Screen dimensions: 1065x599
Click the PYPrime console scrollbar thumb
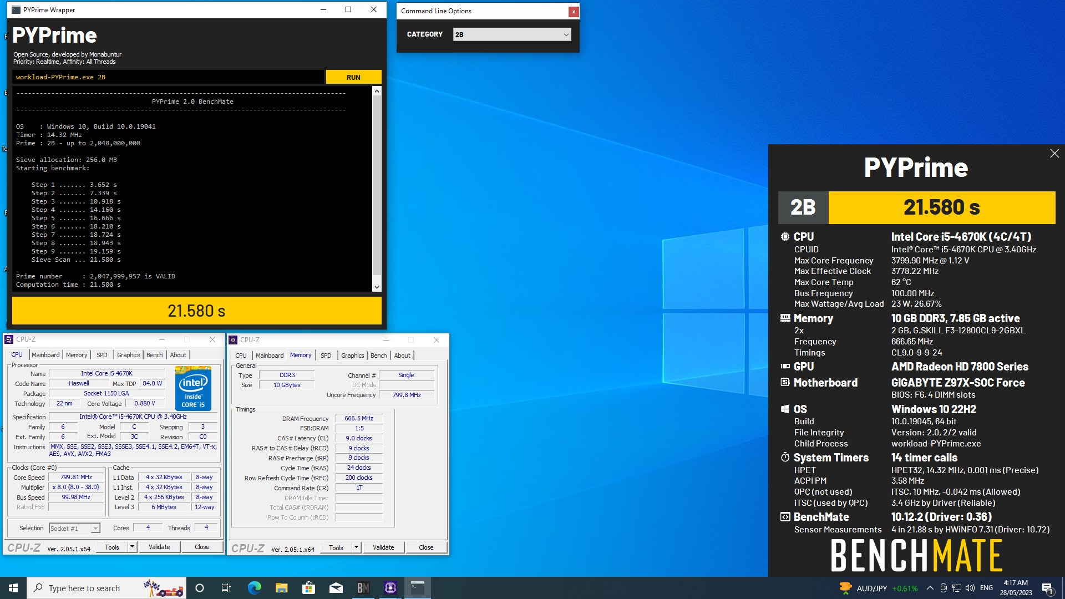click(x=377, y=186)
